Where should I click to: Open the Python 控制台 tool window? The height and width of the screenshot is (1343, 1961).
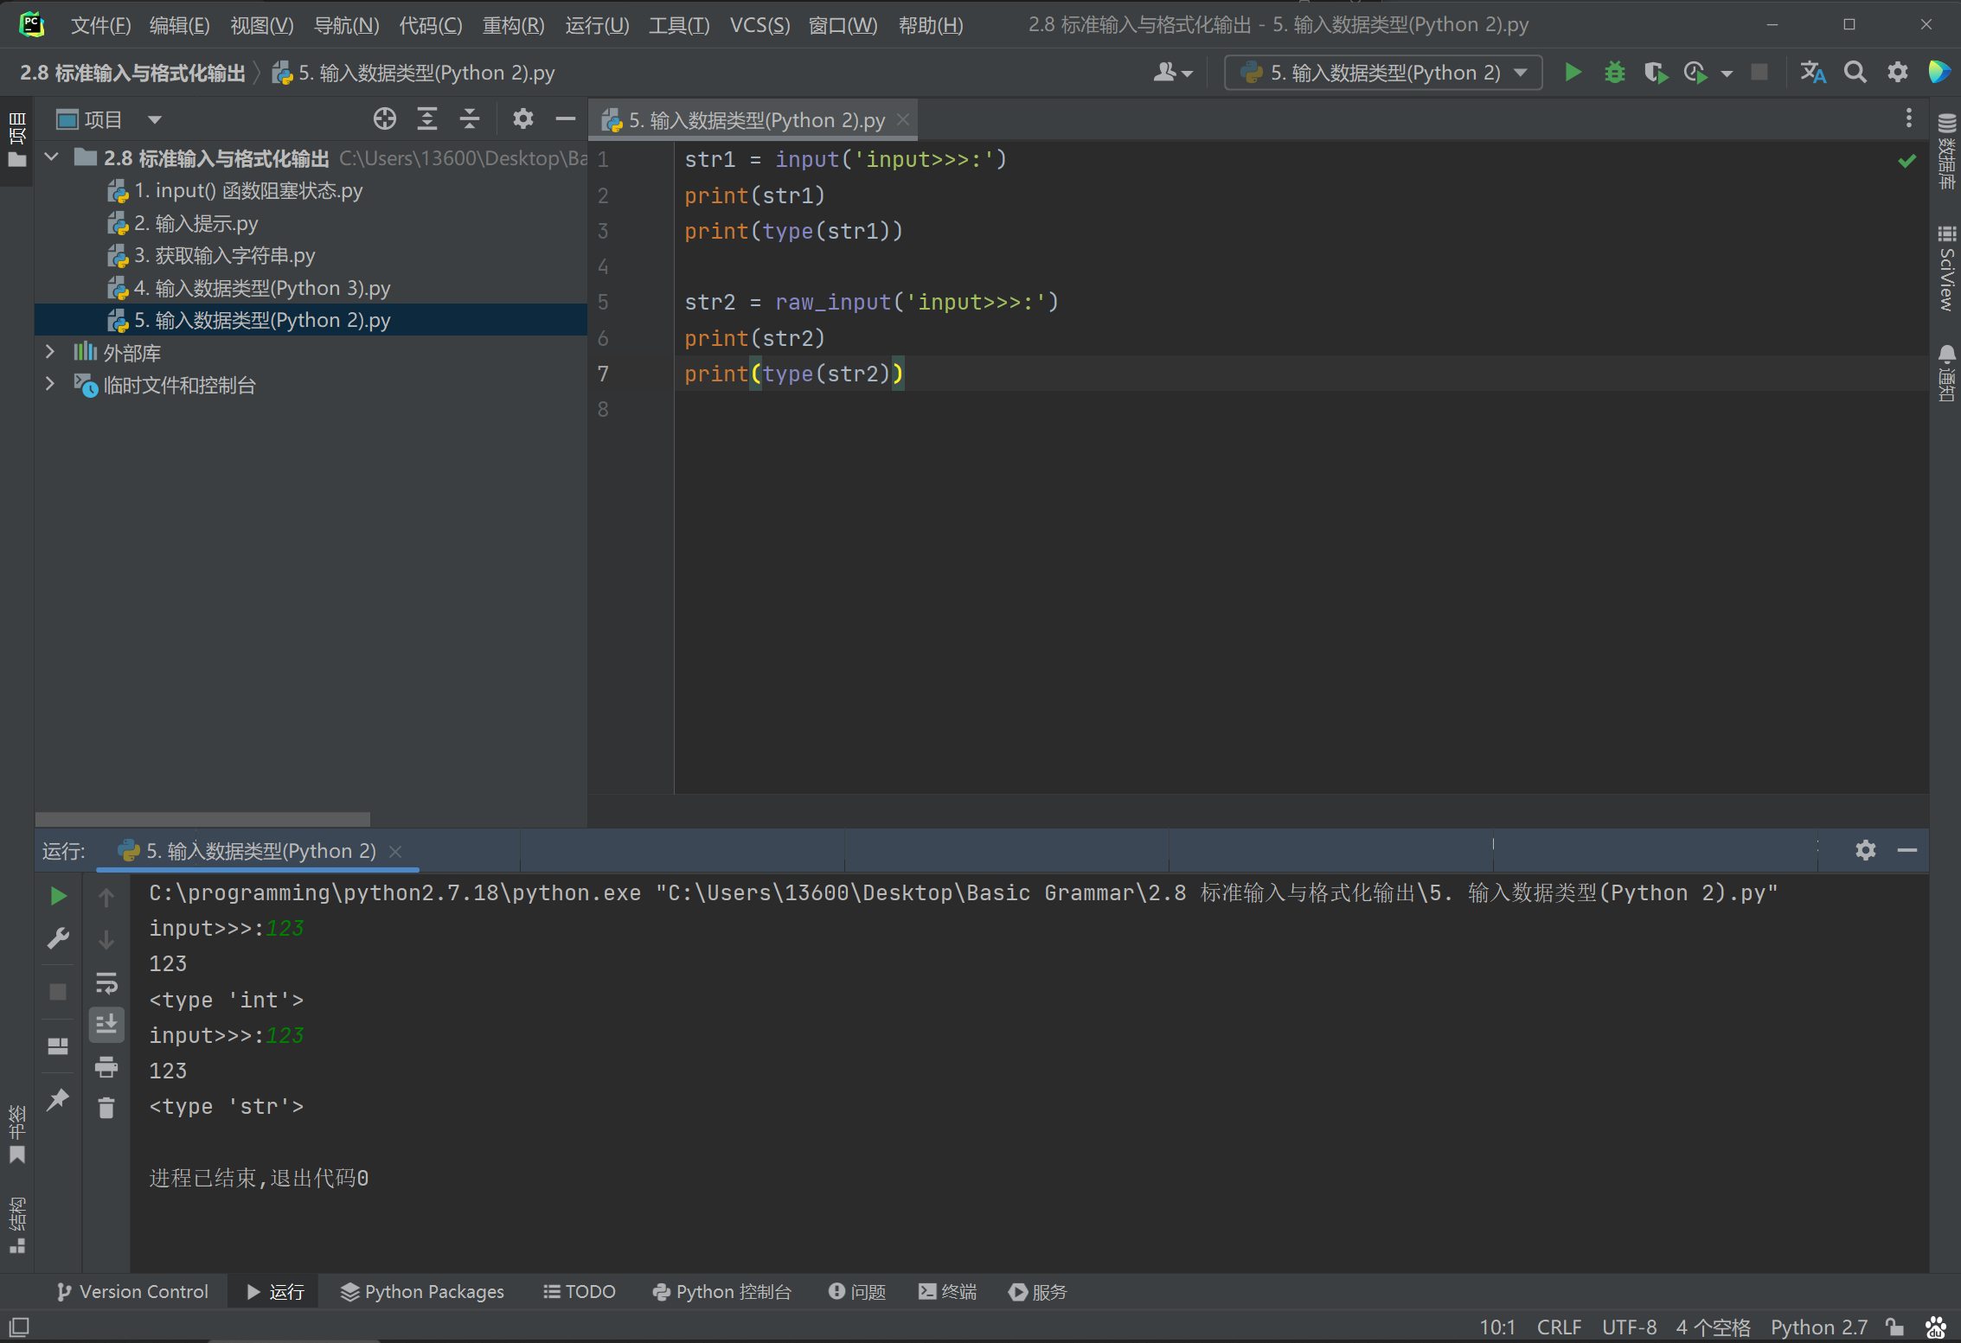point(721,1291)
